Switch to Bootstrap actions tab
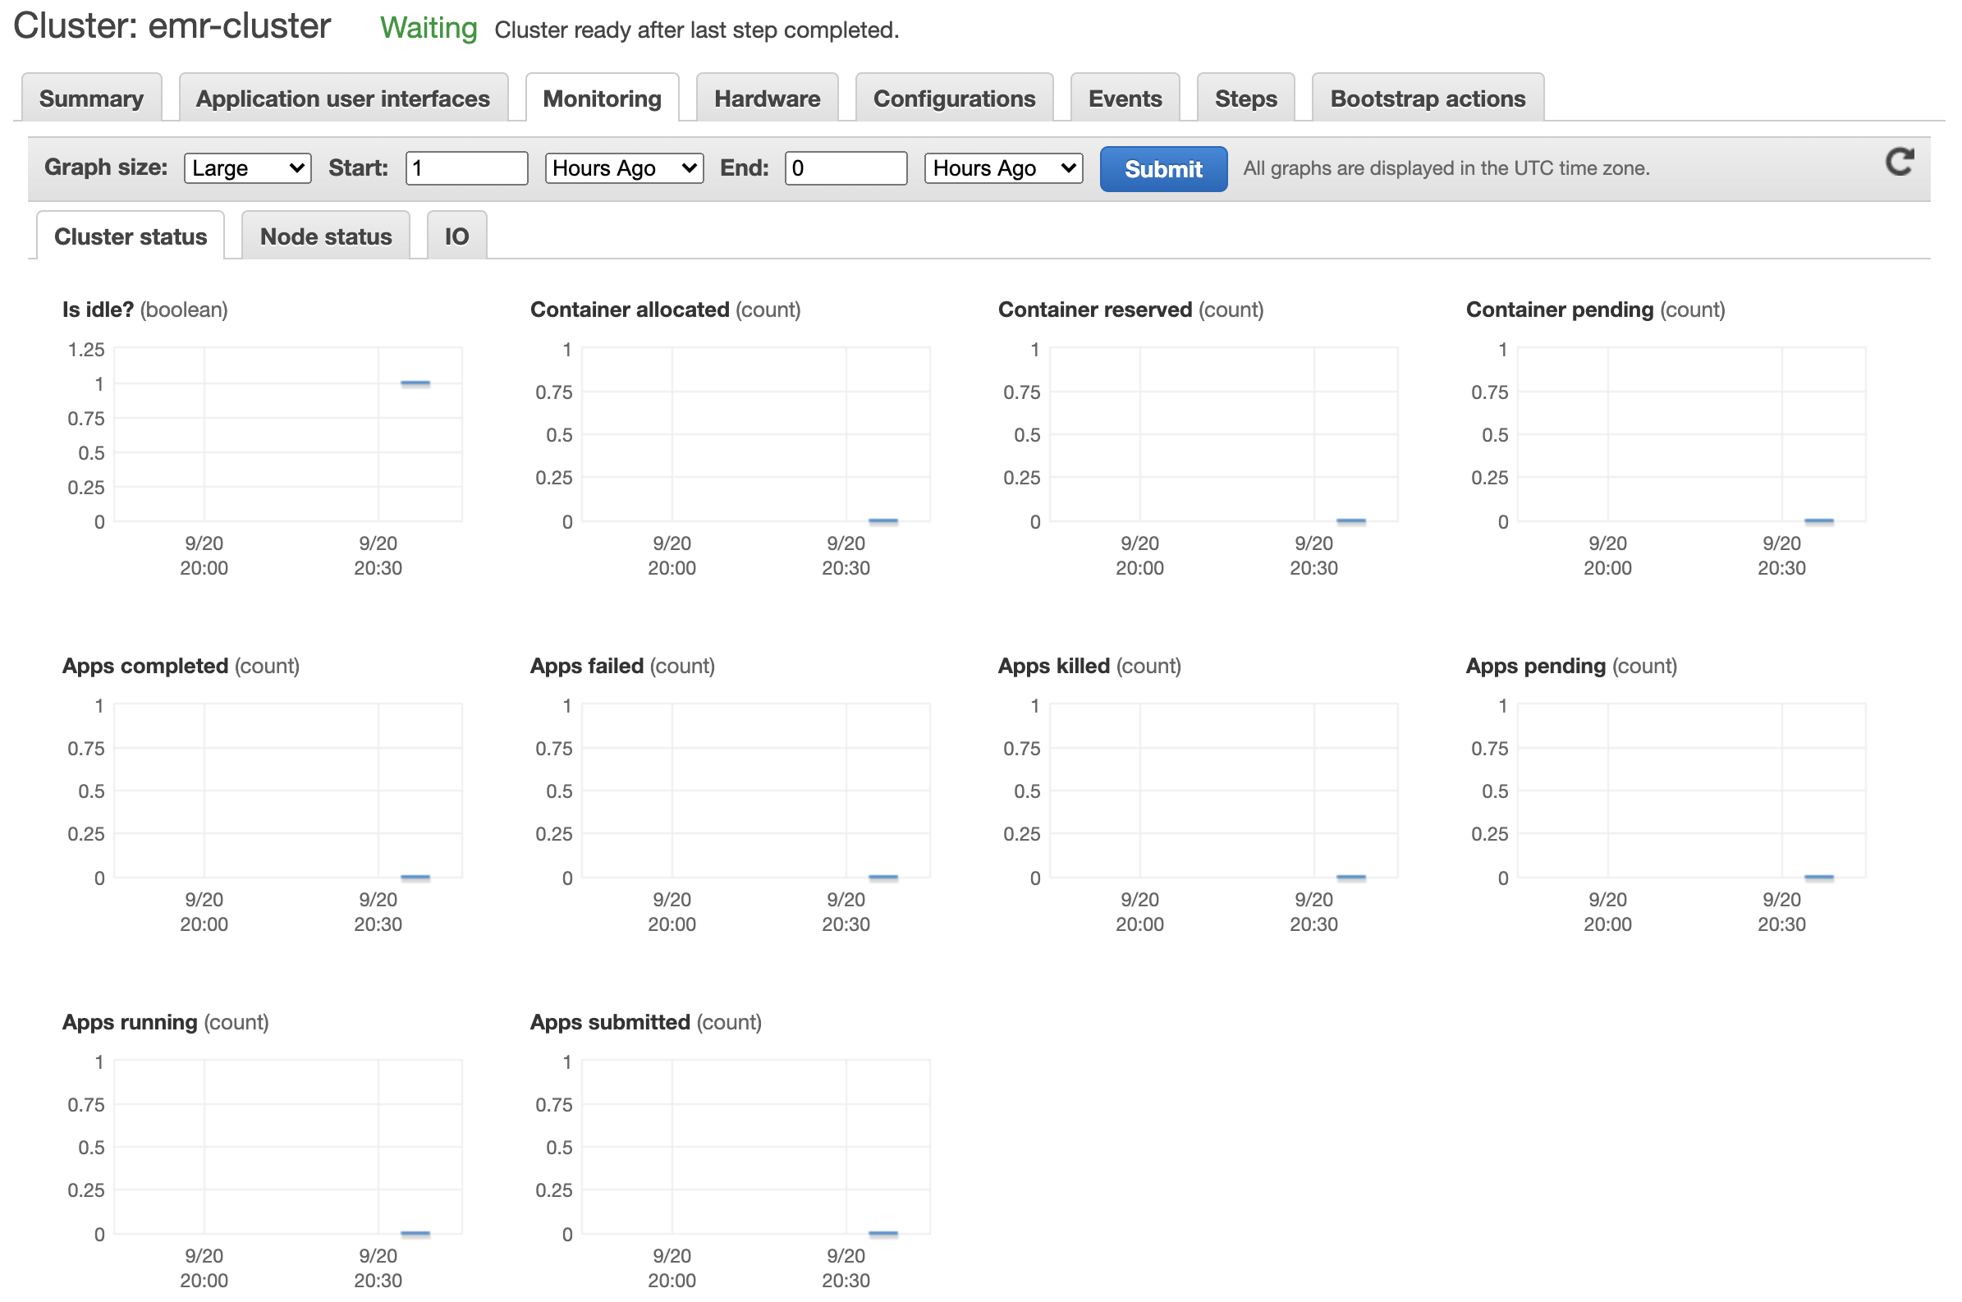The width and height of the screenshot is (1962, 1302). [1428, 99]
